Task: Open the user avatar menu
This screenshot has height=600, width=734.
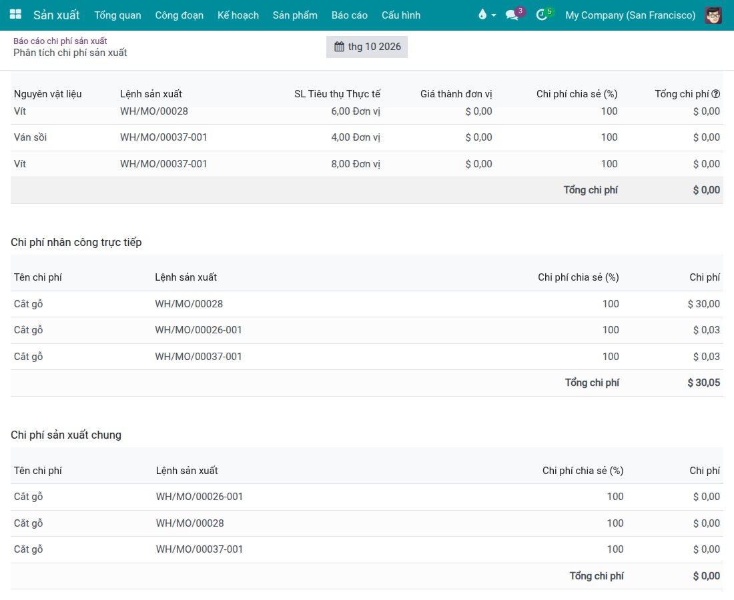Action: point(713,15)
